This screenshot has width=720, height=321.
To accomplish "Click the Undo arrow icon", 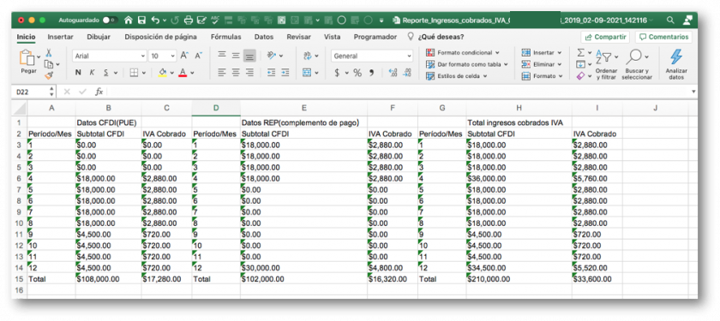I will coord(155,21).
